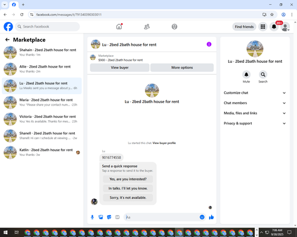Screen dimensions: 297x237
Task: Select the Facebook browser tab
Action: pyautogui.click(x=14, y=5)
